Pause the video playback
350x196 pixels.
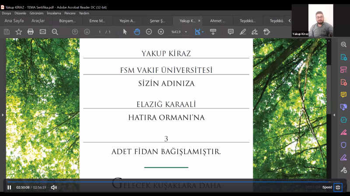pos(9,187)
